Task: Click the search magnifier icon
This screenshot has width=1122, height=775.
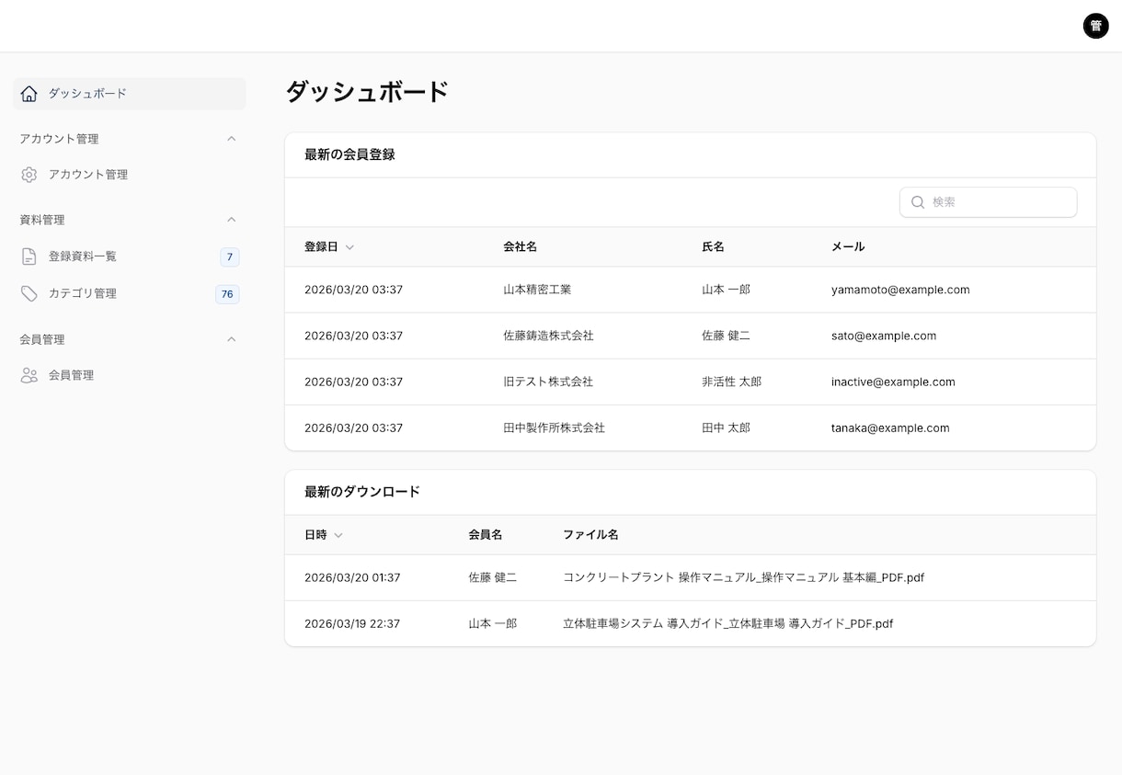Action: coord(918,202)
